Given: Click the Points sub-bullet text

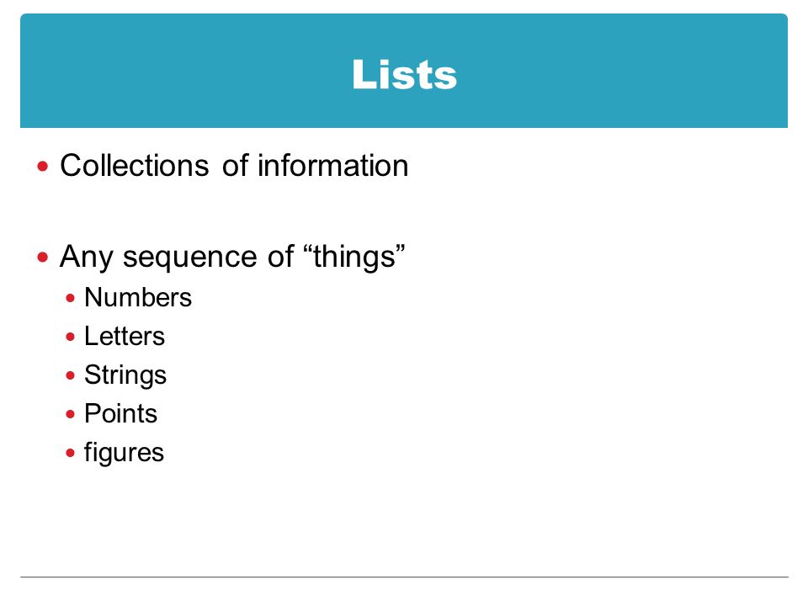Looking at the screenshot, I should [120, 414].
